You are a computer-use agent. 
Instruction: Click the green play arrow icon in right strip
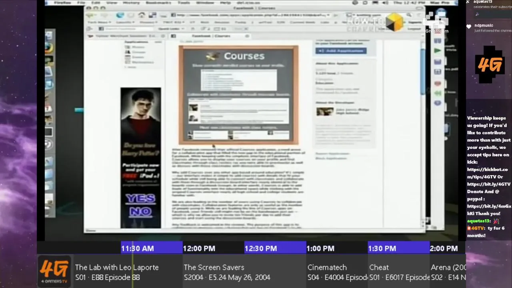438,51
